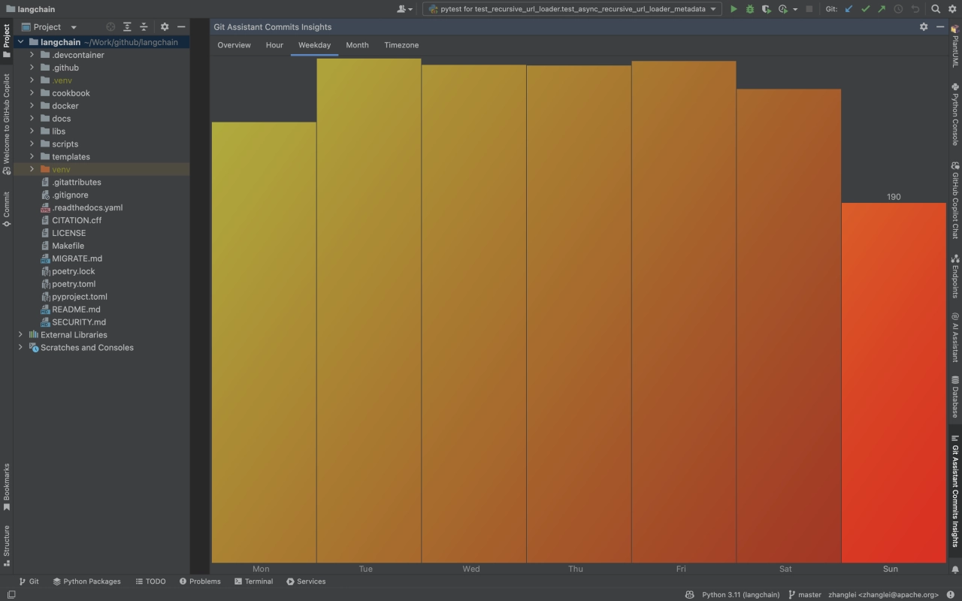Switch to the Timezone tab
Screen dimensions: 962x601
point(401,45)
